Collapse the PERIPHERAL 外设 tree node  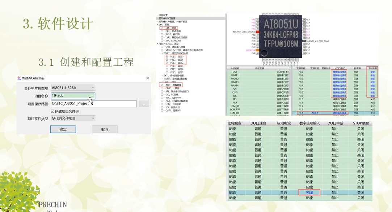[x=157, y=44]
